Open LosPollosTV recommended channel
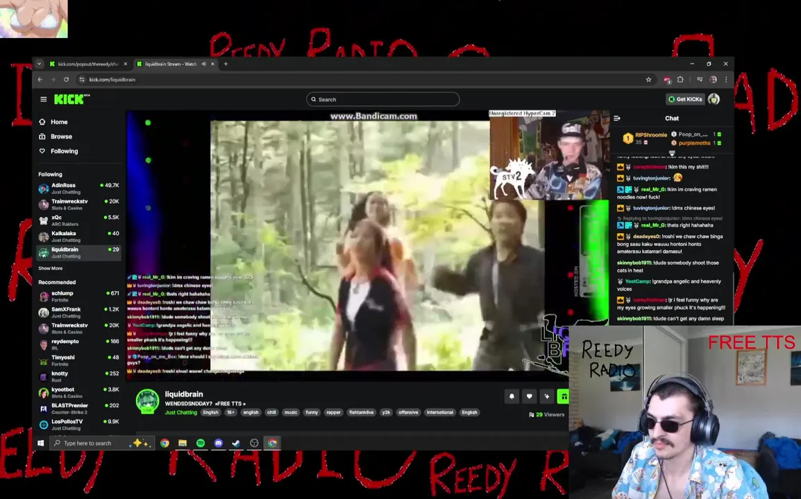This screenshot has width=801, height=499. pyautogui.click(x=78, y=425)
